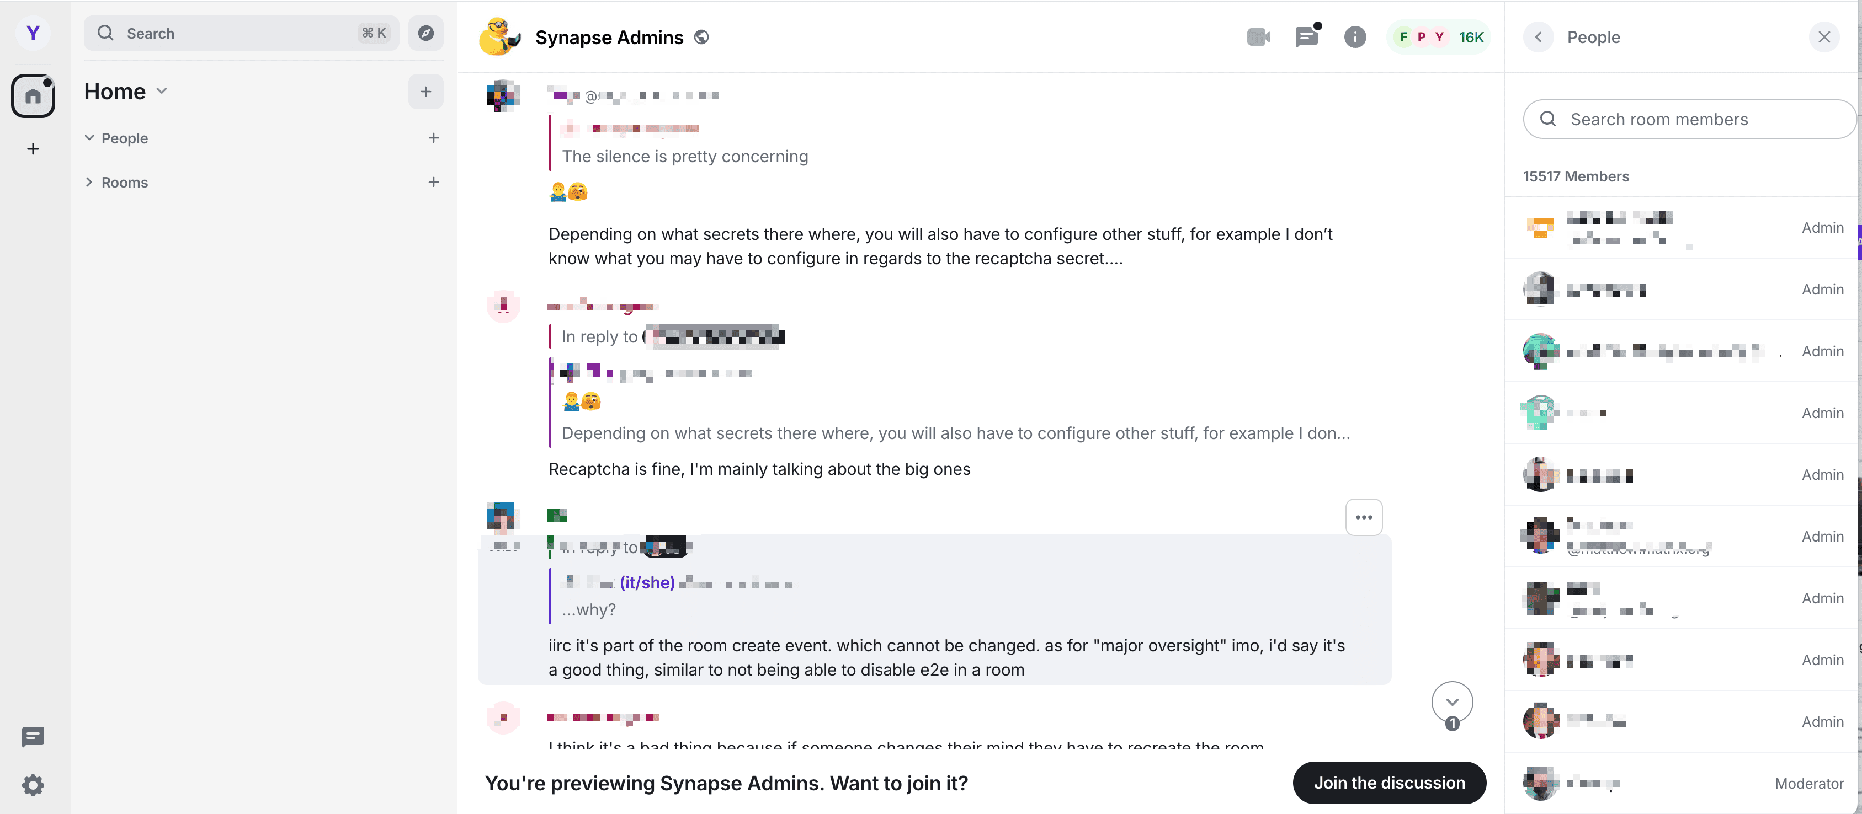Open member list via 16K facepile
The height and width of the screenshot is (814, 1862).
click(x=1439, y=37)
